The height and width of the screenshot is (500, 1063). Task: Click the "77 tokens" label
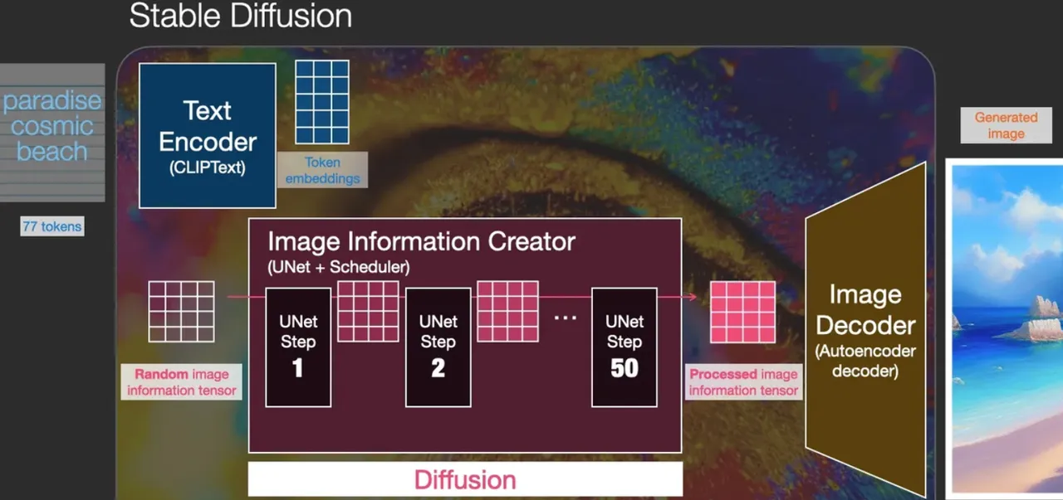52,226
